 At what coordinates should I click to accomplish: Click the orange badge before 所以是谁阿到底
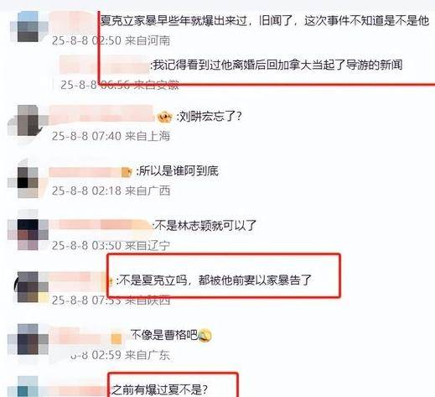click(127, 172)
